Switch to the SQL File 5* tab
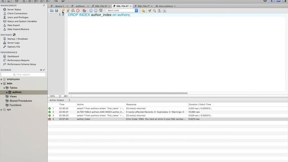 [x=101, y=6]
